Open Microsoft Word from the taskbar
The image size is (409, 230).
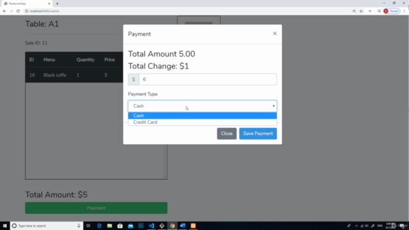[183, 226]
